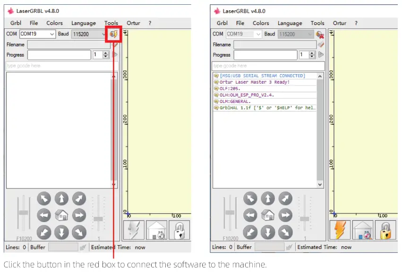Jog down-left arrow in left window
Viewport: 402px width, 275px height.
[x=44, y=232]
